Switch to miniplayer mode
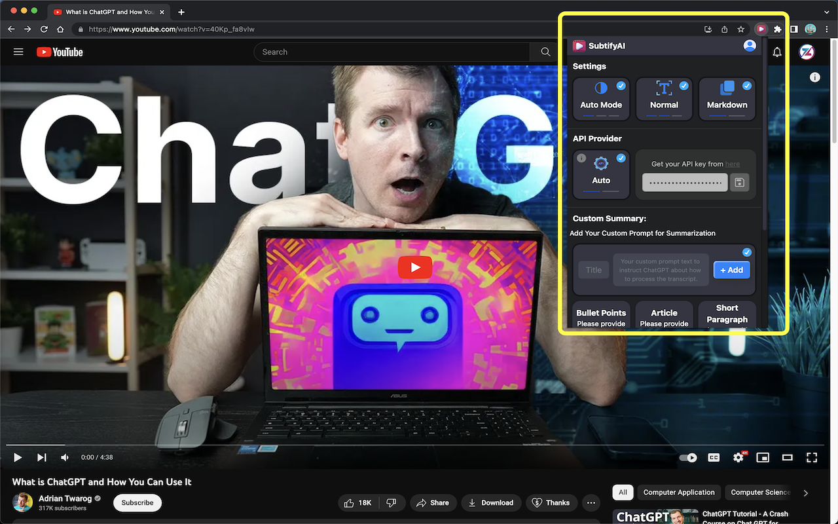This screenshot has width=838, height=524. click(763, 457)
